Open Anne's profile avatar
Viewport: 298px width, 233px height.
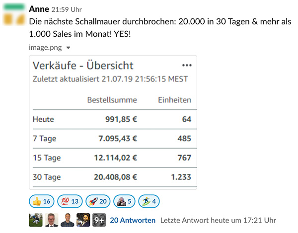click(14, 14)
